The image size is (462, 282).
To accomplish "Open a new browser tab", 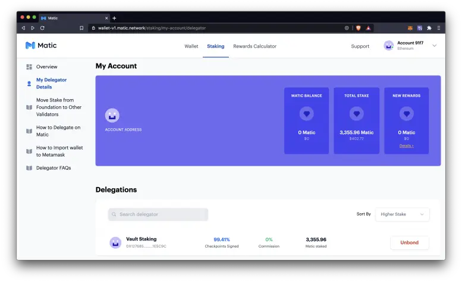I will coord(114,18).
